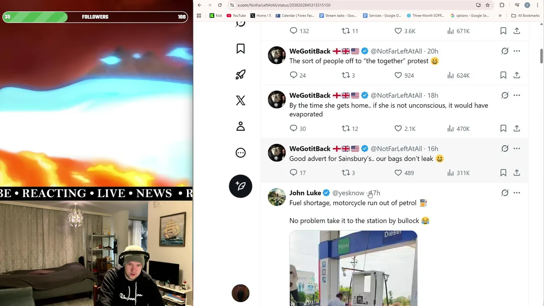This screenshot has height=306, width=544.
Task: Click the compose post feather button
Action: coord(241,186)
